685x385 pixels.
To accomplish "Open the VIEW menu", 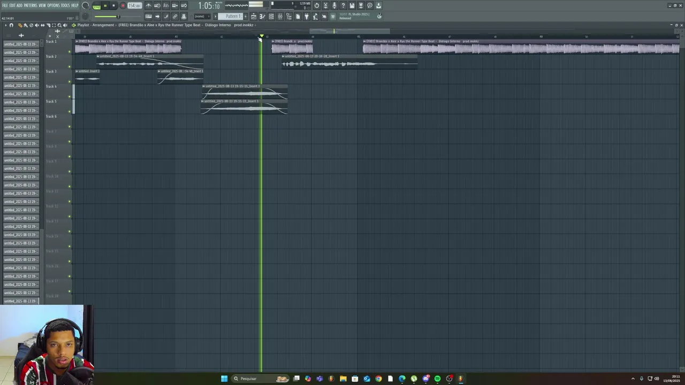I will tap(42, 5).
